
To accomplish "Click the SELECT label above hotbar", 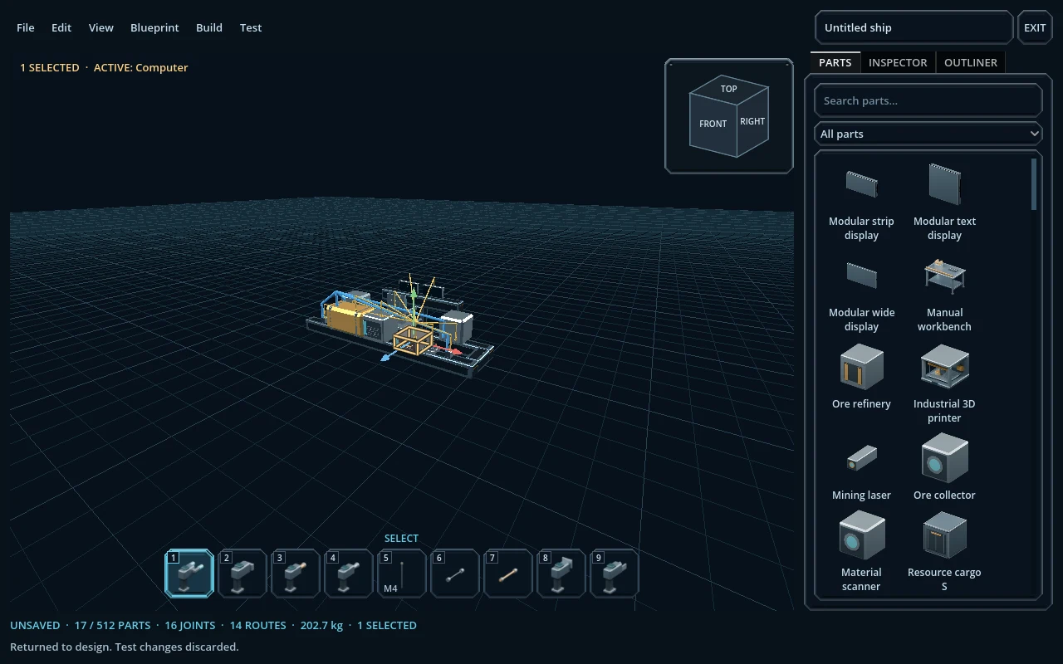I will [401, 538].
